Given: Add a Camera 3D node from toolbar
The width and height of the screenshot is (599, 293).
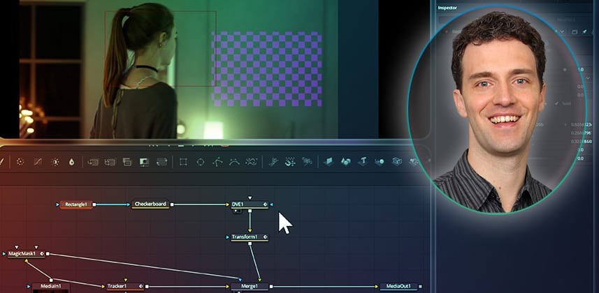Looking at the screenshot, I should click(397, 161).
